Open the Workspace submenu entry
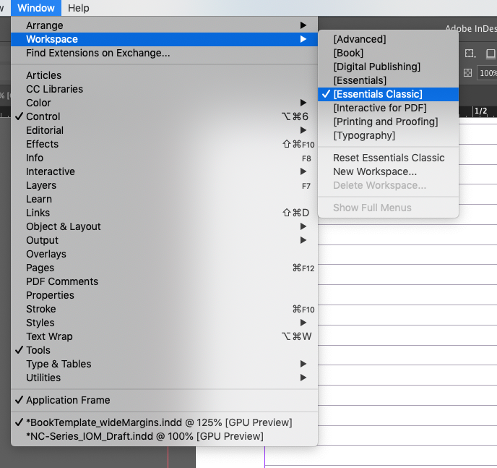 click(x=164, y=39)
